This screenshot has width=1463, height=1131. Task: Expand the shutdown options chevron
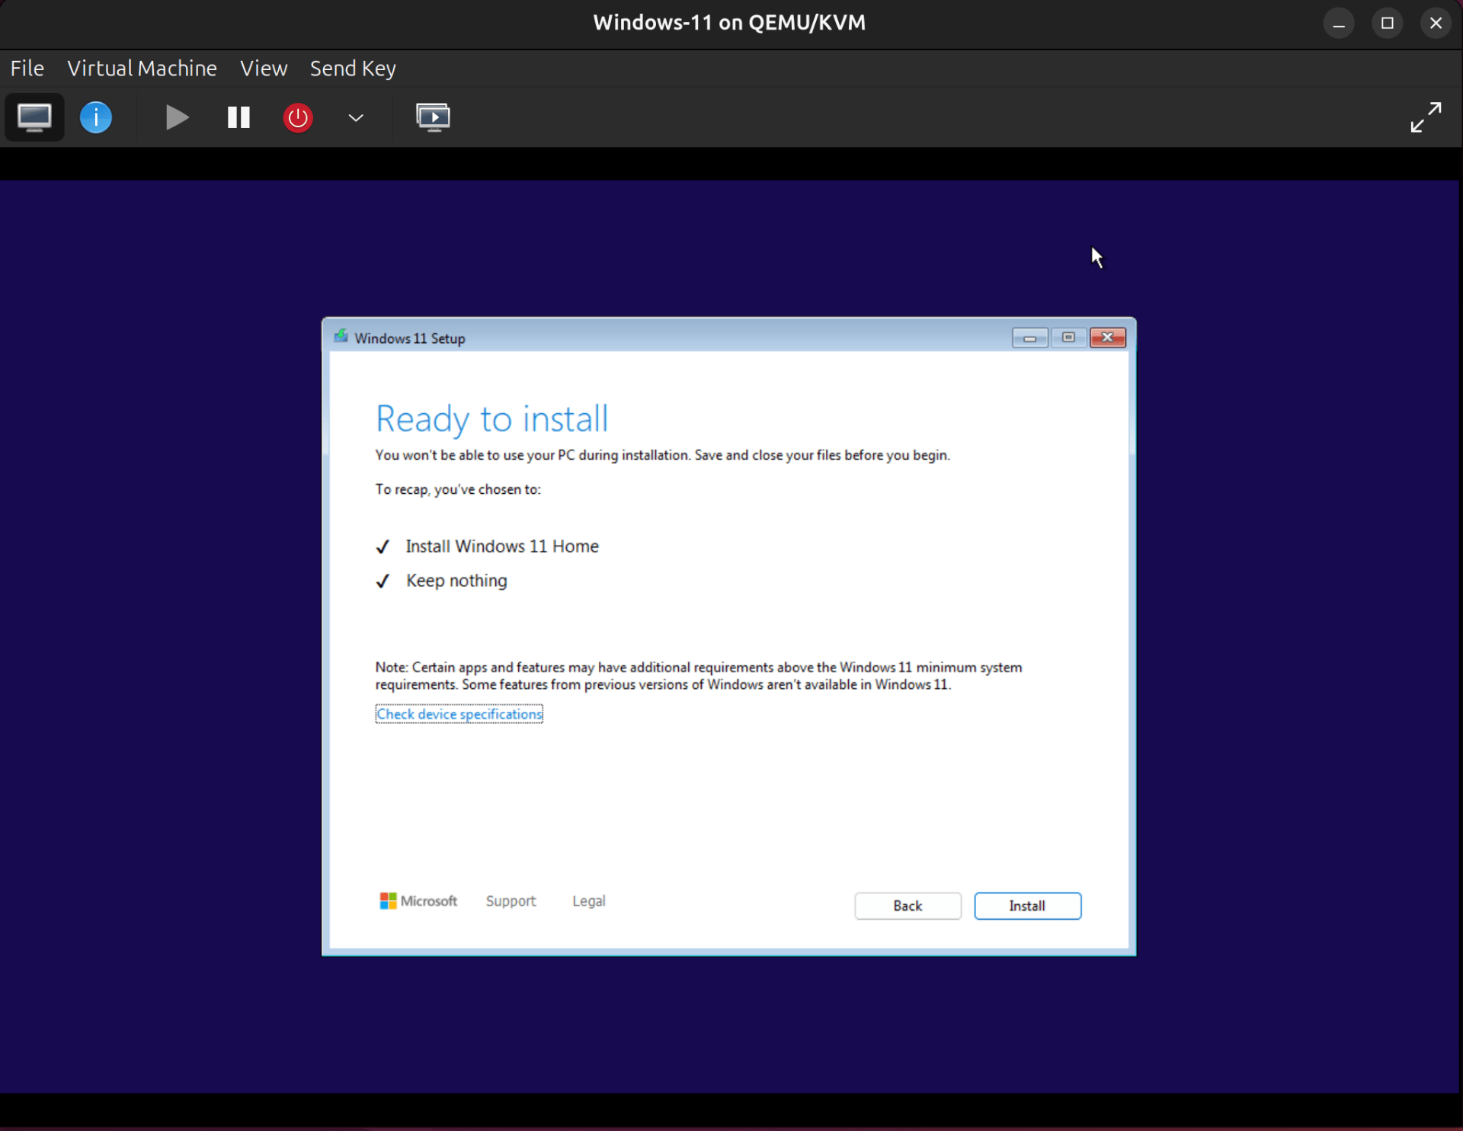pos(355,118)
